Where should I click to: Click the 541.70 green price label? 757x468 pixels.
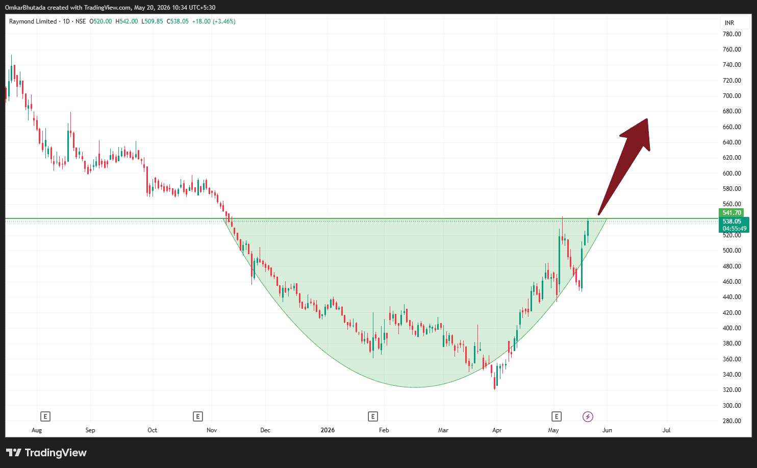731,213
